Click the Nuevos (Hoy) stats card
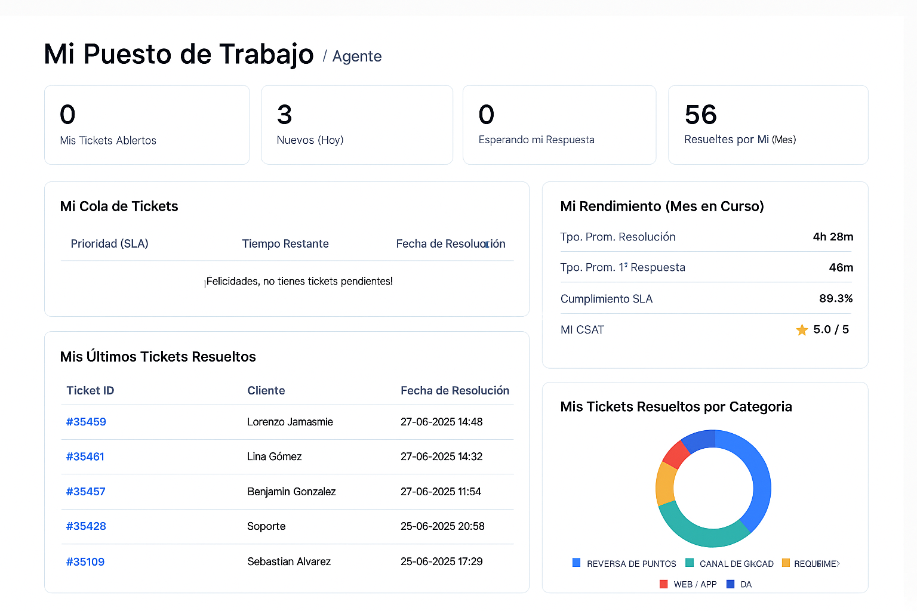Image resolution: width=917 pixels, height=611 pixels. [356, 125]
